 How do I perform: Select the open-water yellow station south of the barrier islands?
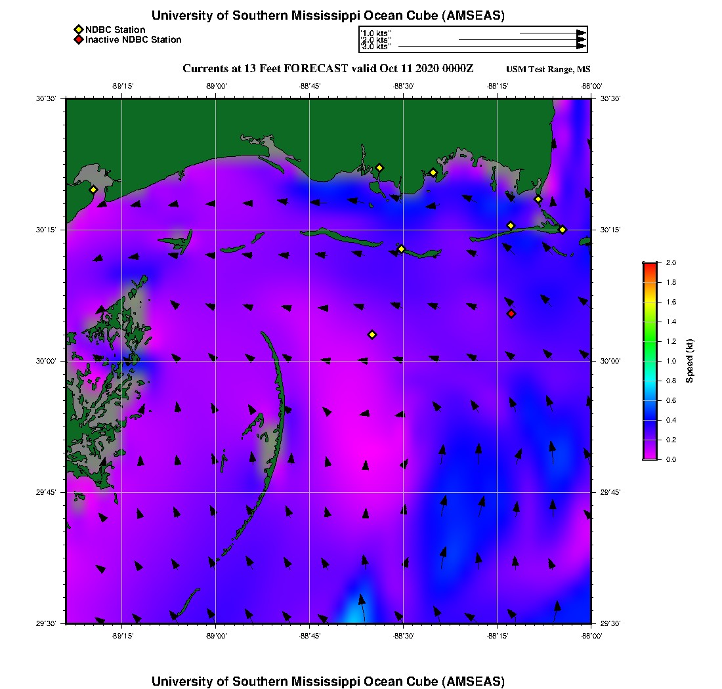(373, 335)
